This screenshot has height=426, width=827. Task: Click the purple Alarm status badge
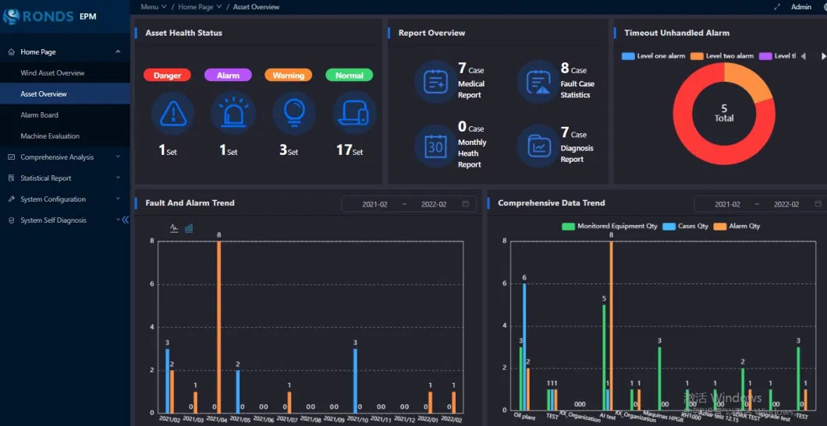click(x=228, y=76)
